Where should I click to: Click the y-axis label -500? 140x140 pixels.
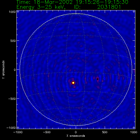tap(12, 99)
